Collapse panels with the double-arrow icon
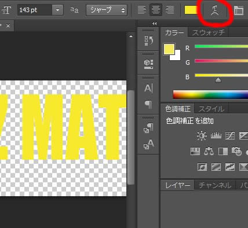This screenshot has width=248, height=228. [x=154, y=24]
